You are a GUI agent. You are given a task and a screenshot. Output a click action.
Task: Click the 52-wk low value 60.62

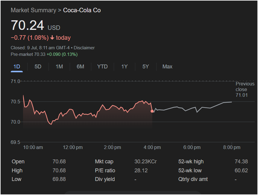click(241, 171)
